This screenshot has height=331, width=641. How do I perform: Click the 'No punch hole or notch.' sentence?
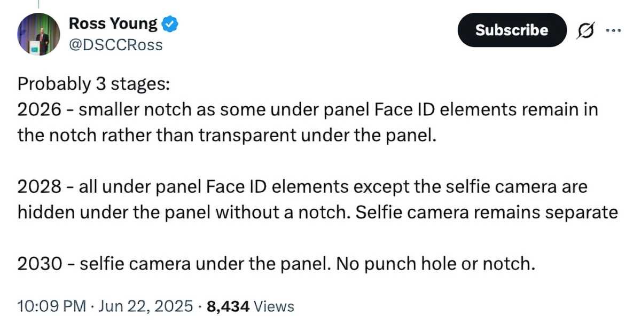(435, 264)
